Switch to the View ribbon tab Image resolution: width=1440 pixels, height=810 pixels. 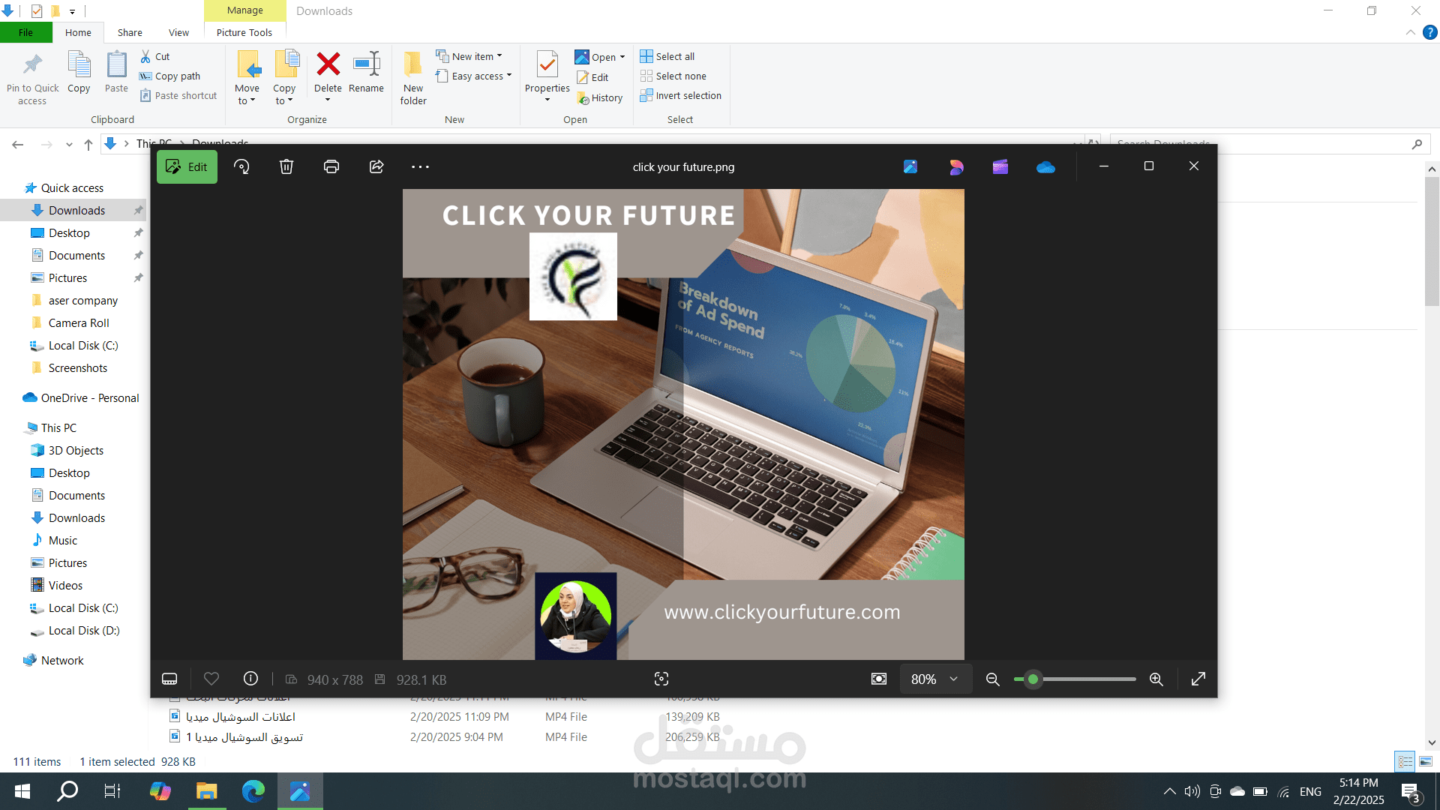tap(178, 32)
